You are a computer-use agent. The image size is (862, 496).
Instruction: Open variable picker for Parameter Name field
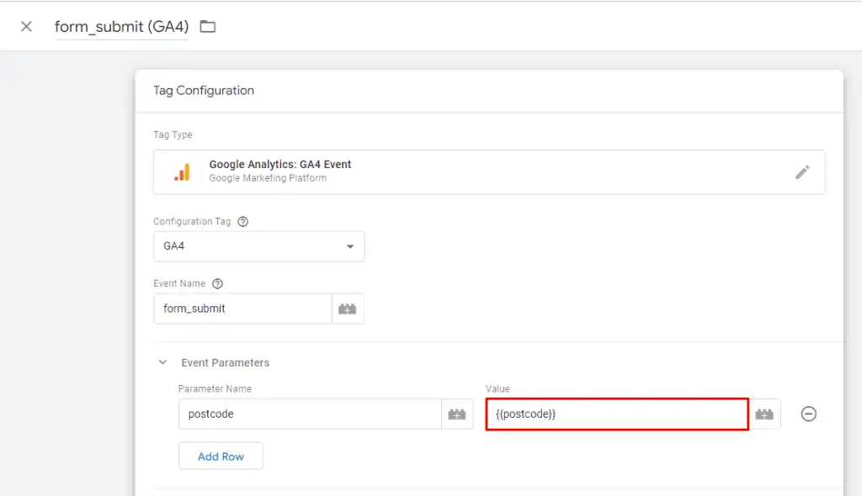(x=457, y=414)
